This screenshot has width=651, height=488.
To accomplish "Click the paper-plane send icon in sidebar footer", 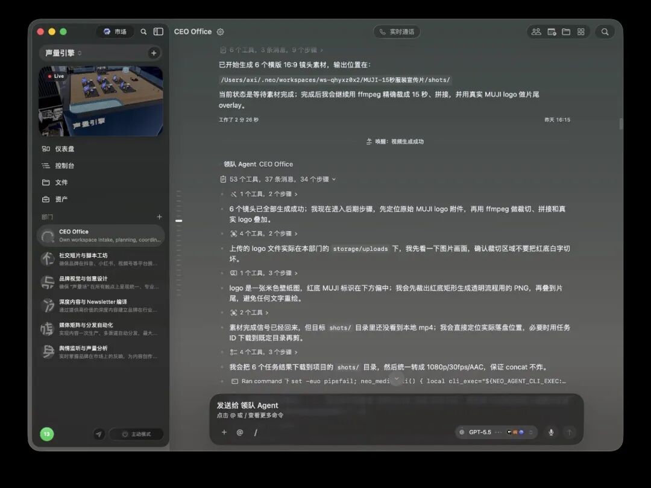I will [x=99, y=434].
